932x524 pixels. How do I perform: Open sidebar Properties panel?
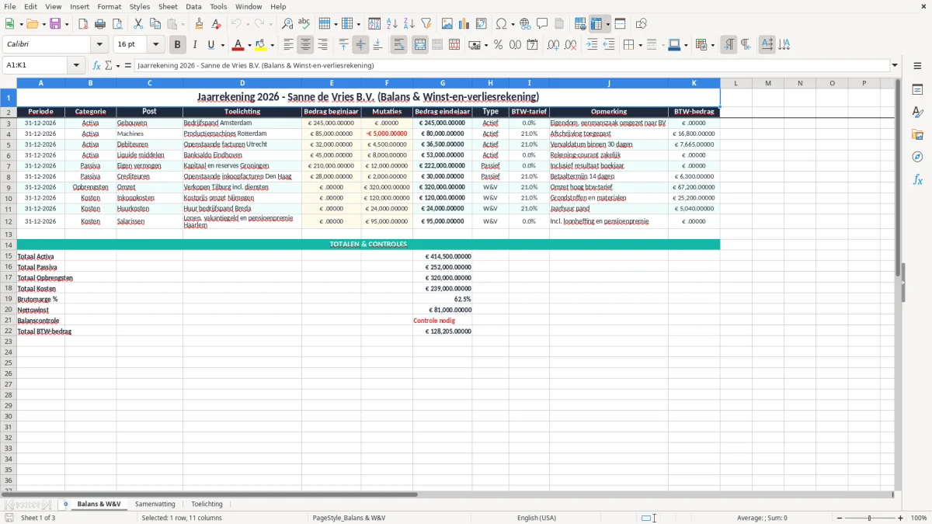(917, 89)
